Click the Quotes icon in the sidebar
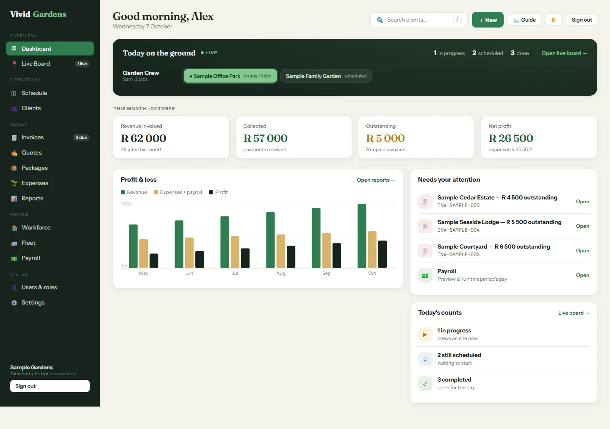The width and height of the screenshot is (610, 429). pos(14,153)
